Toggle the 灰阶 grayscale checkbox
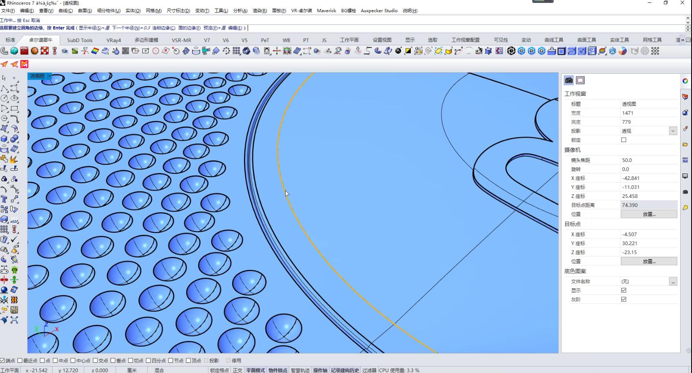 624,299
